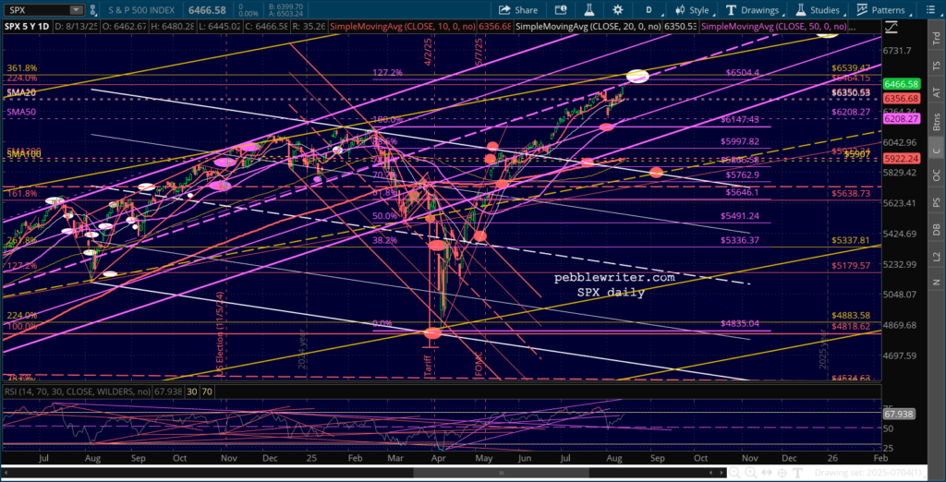The height and width of the screenshot is (482, 946).
Task: Open the Studies menu
Action: [819, 10]
